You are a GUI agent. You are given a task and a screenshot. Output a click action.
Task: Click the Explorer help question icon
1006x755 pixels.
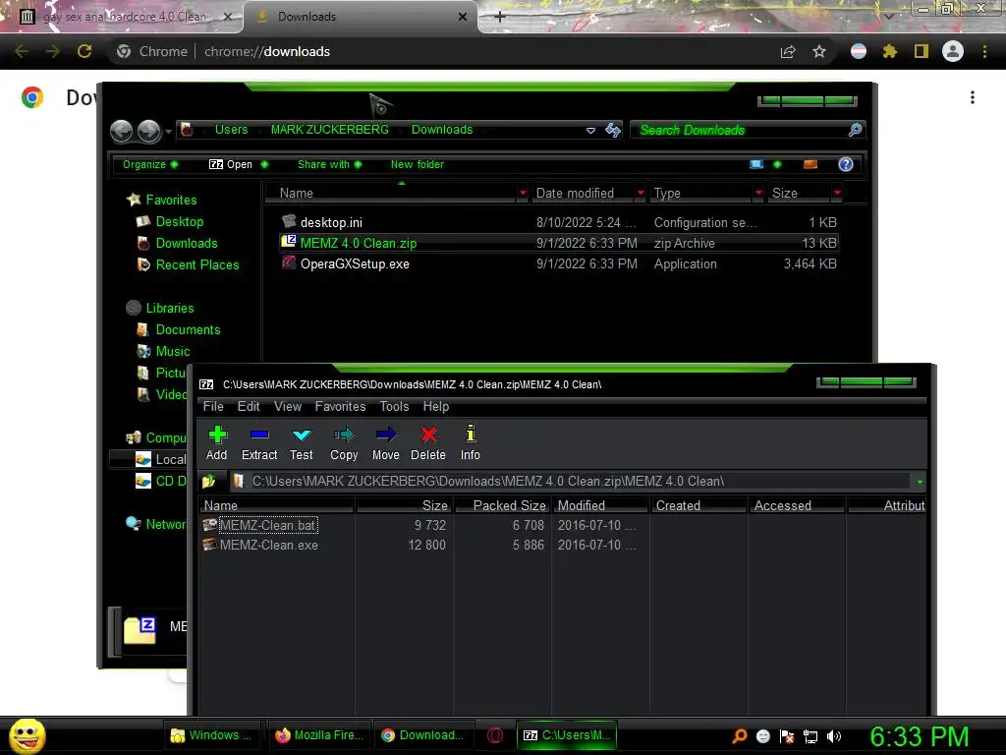click(846, 164)
